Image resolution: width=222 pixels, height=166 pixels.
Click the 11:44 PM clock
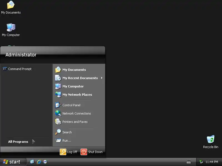click(212, 162)
